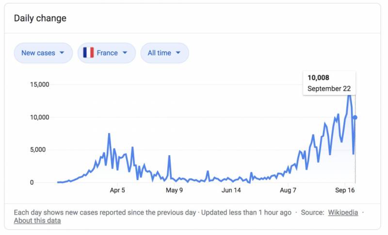The width and height of the screenshot is (388, 235).
Task: Click the chart spike above May 9
Action: coord(169,156)
